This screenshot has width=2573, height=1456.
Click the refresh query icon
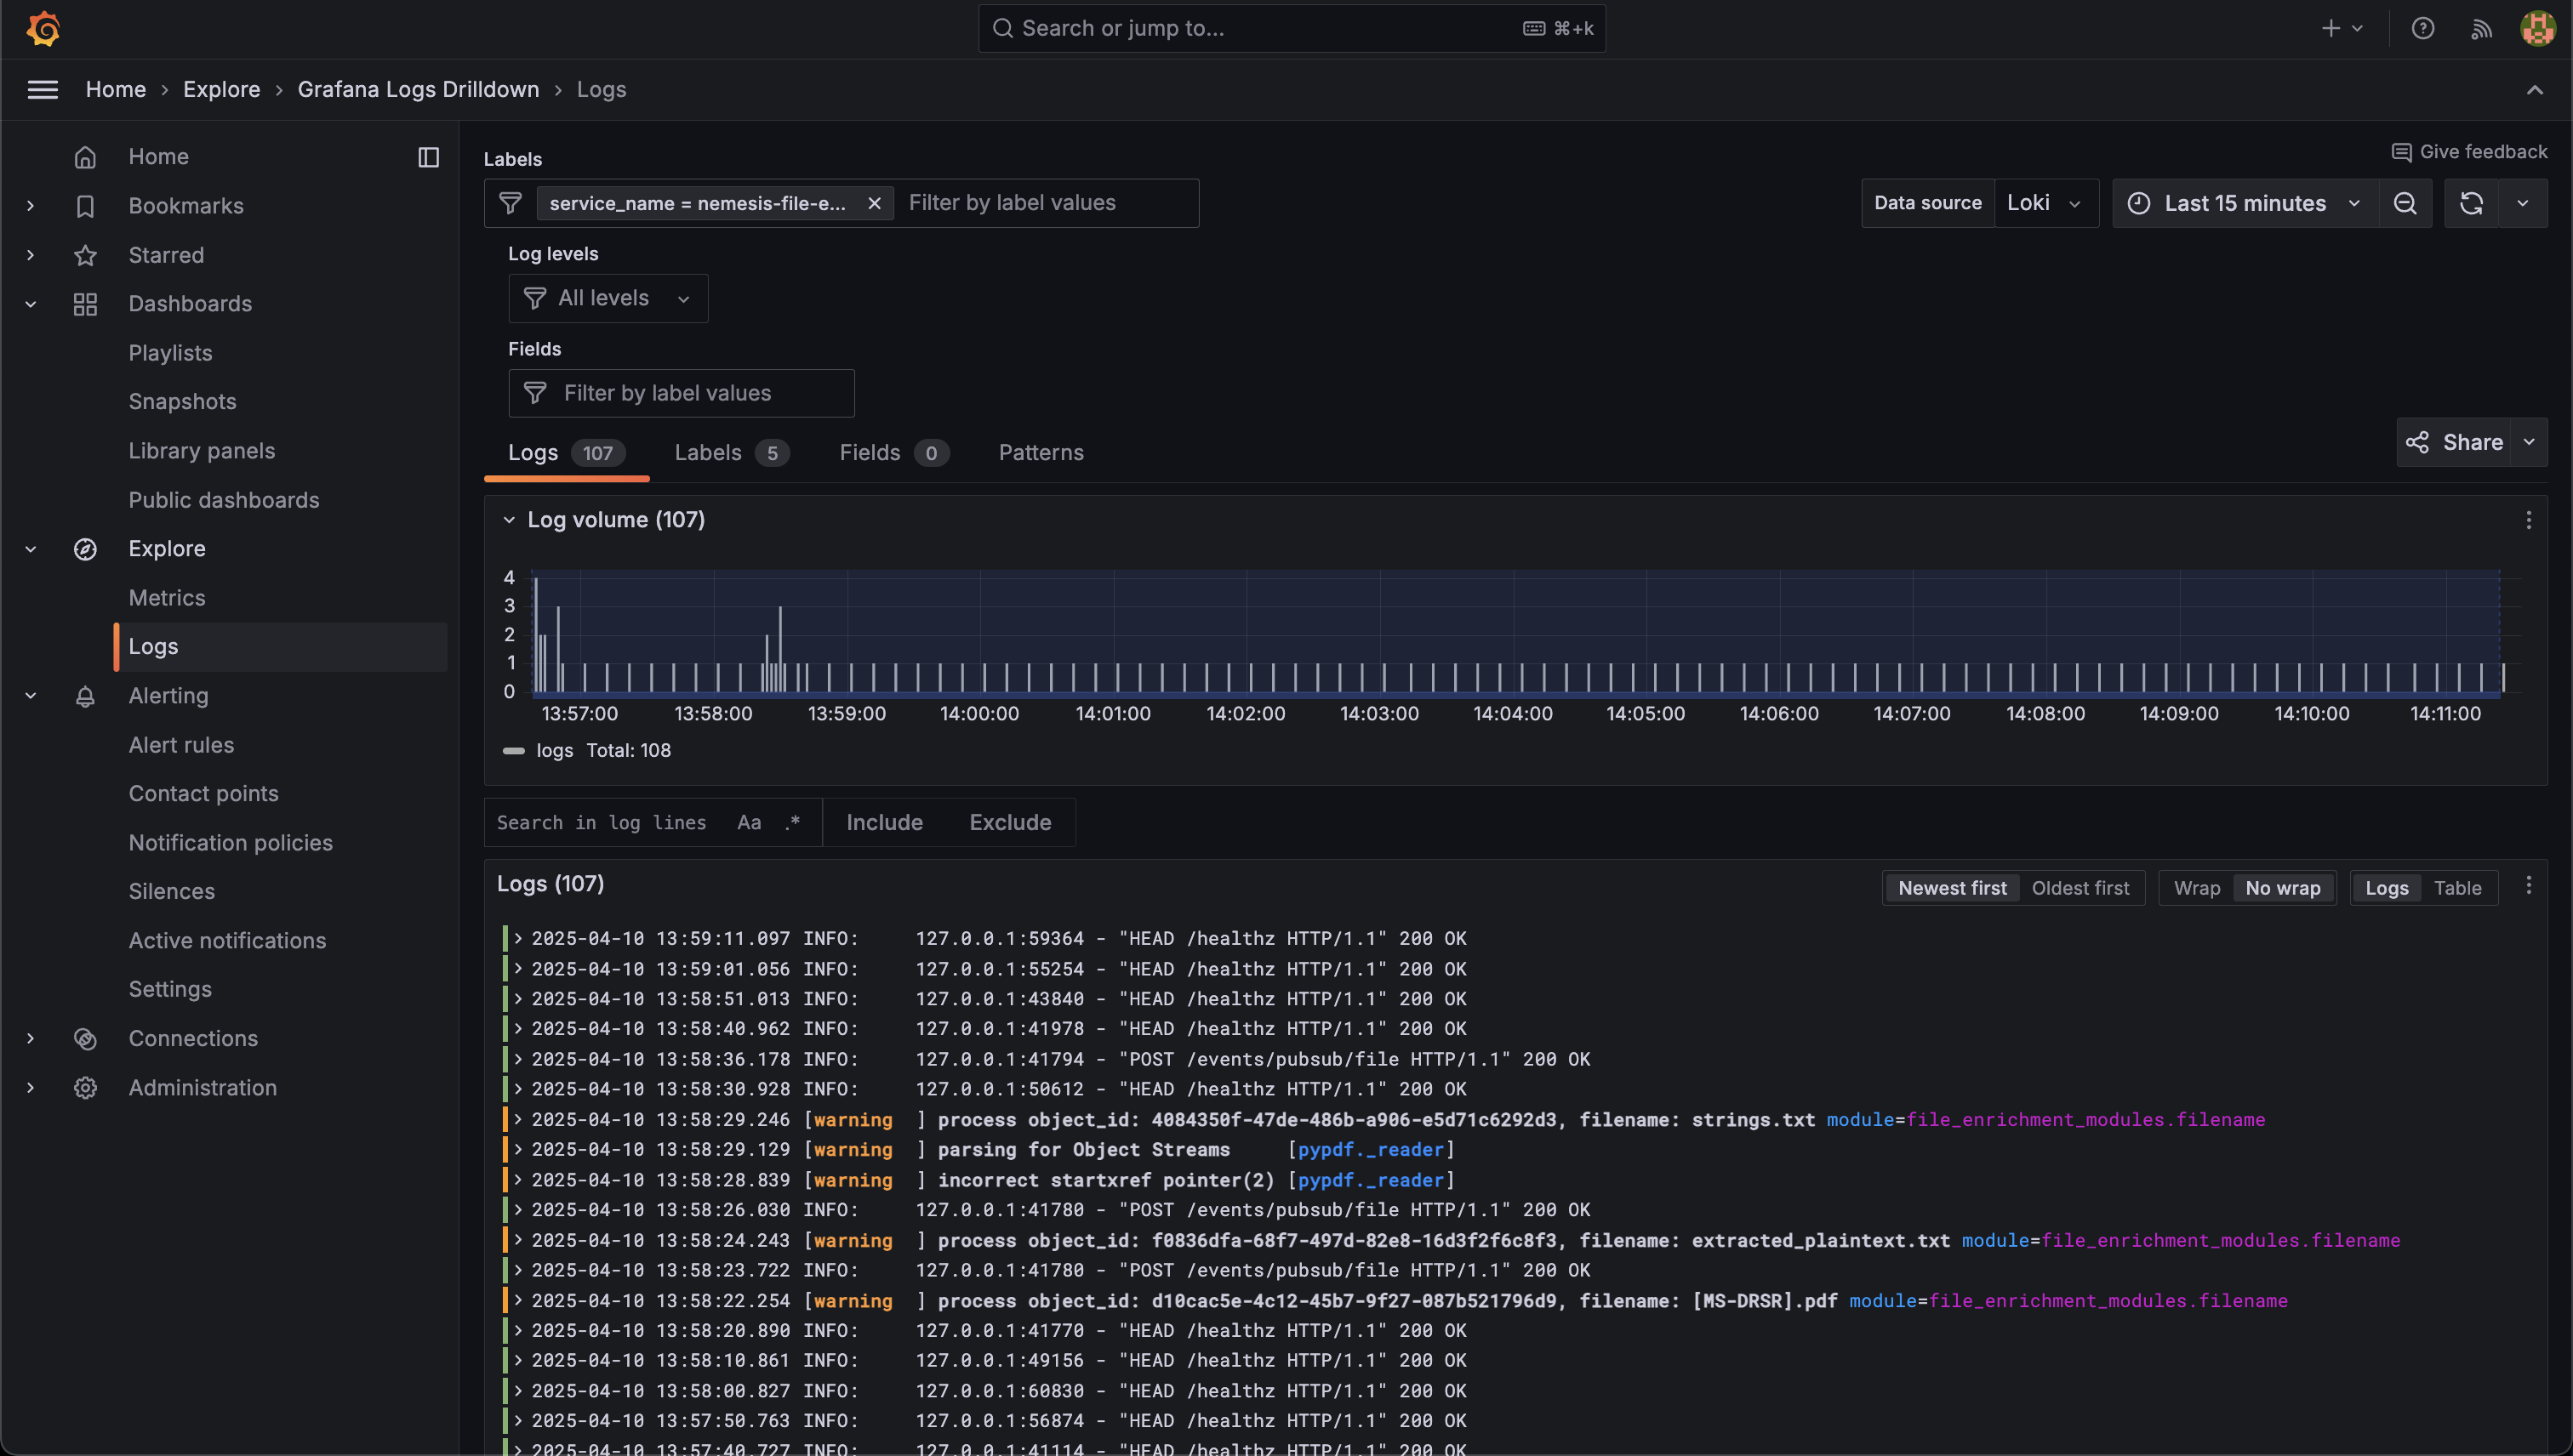2471,203
